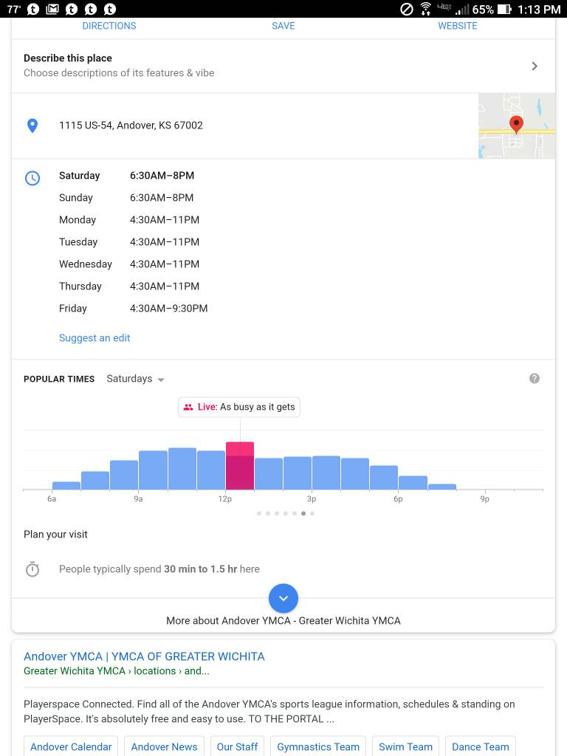Tap the SAVE button
567x756 pixels.
click(x=283, y=26)
